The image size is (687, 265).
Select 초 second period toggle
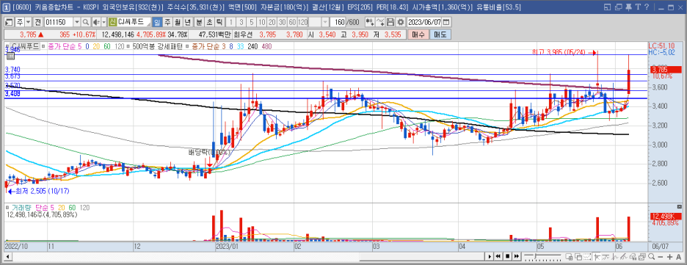209,22
